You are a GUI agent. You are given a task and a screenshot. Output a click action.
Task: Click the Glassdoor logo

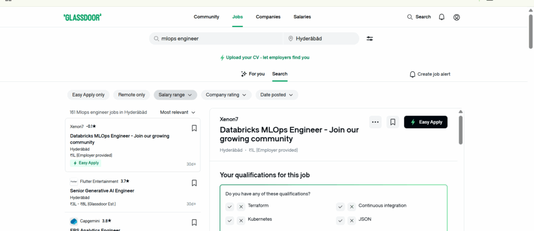pyautogui.click(x=82, y=17)
